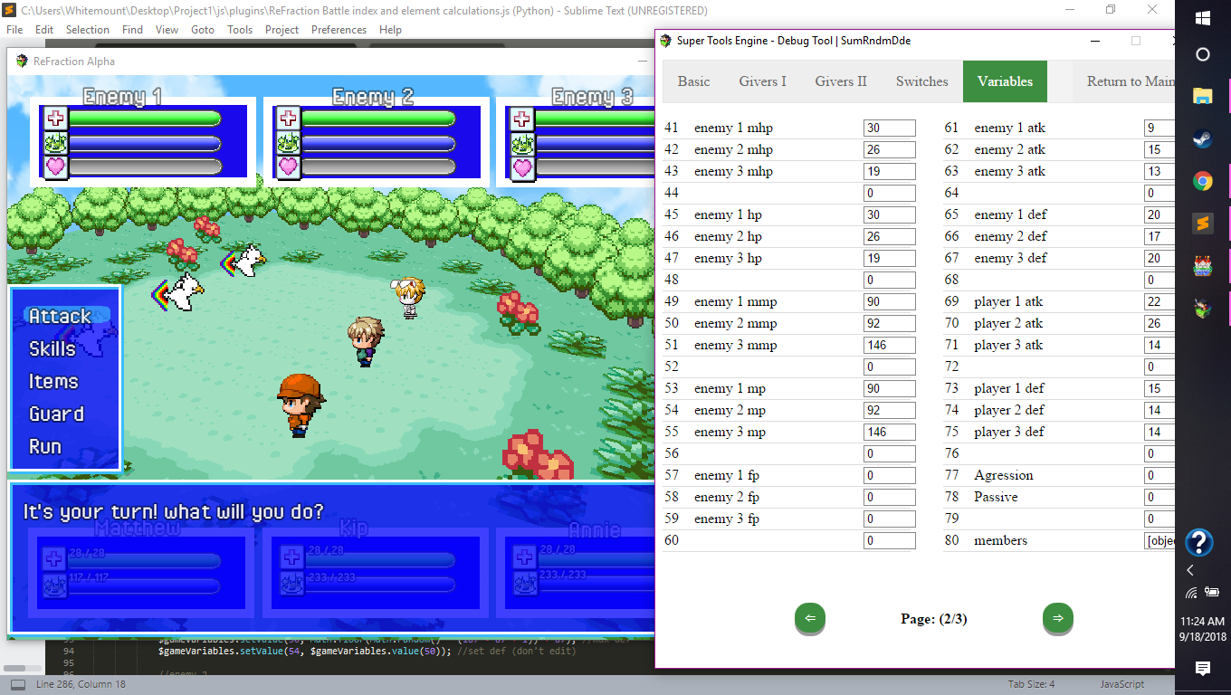
Task: Click the enemy 3 mmp value field
Action: pos(889,346)
